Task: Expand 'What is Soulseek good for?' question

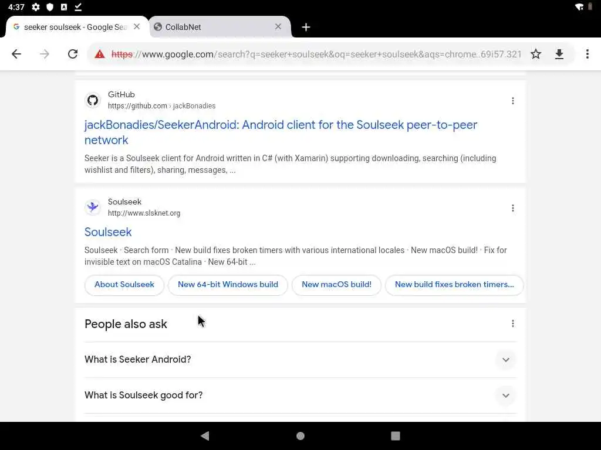Action: pyautogui.click(x=300, y=396)
